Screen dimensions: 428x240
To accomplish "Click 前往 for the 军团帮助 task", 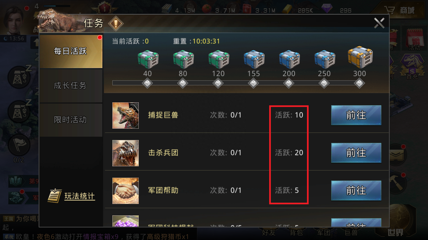I will [x=356, y=191].
